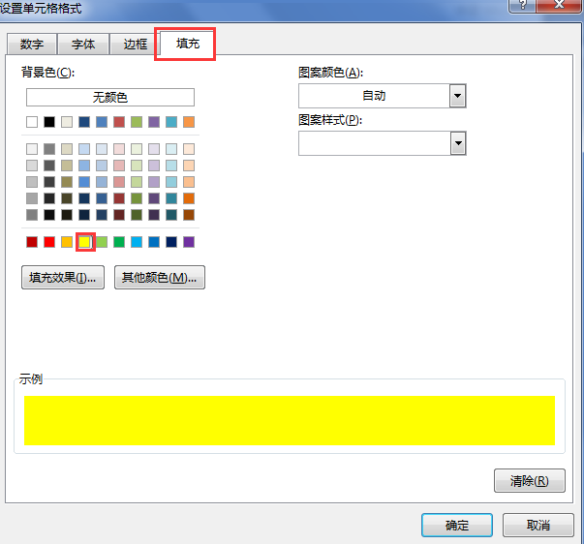Click the help question mark button
The image size is (584, 544).
coord(523,5)
